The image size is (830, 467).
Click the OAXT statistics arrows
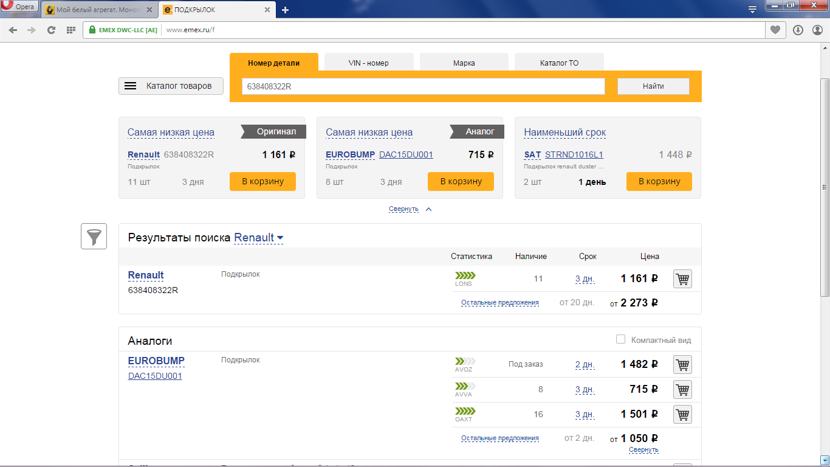click(x=465, y=411)
